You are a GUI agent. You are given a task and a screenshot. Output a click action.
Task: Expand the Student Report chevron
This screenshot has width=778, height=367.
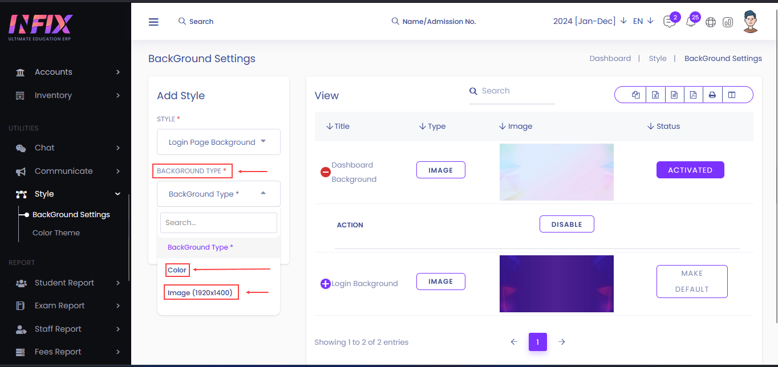(118, 283)
